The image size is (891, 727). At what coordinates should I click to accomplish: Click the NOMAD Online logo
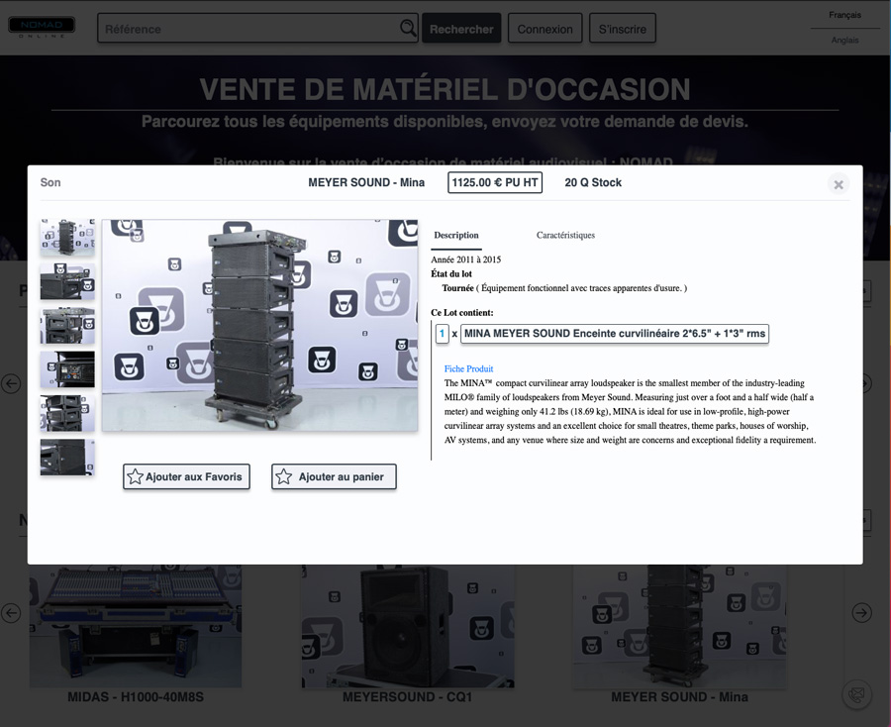42,28
